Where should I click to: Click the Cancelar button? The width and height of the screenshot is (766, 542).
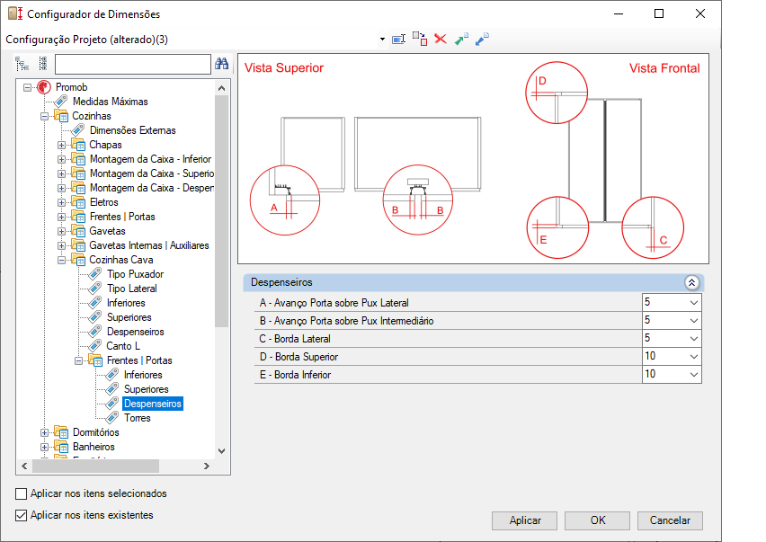[670, 520]
